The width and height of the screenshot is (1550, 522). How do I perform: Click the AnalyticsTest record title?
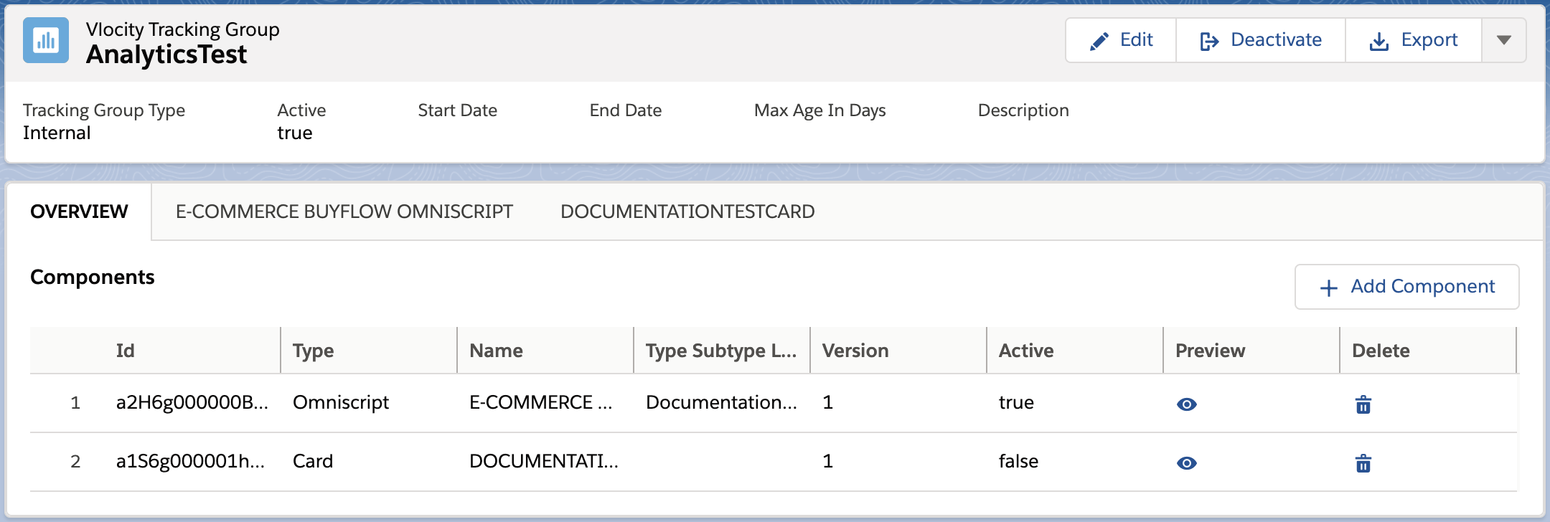(166, 54)
